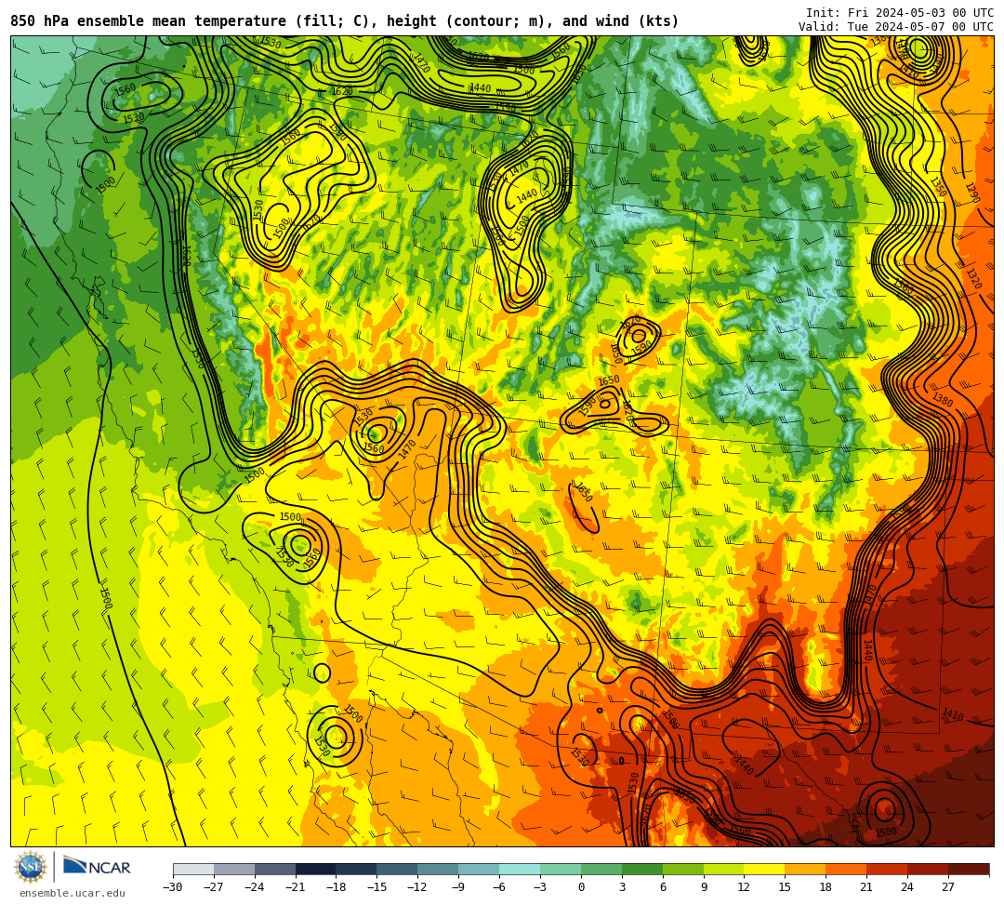
Task: Pick the aqua segment between -6 and -3
Action: (520, 869)
